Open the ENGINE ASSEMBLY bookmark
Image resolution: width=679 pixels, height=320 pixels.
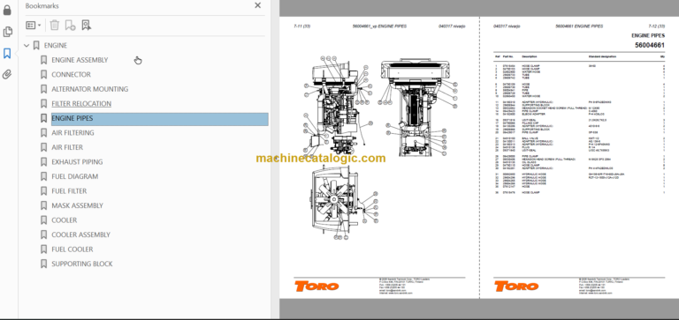[x=80, y=60]
